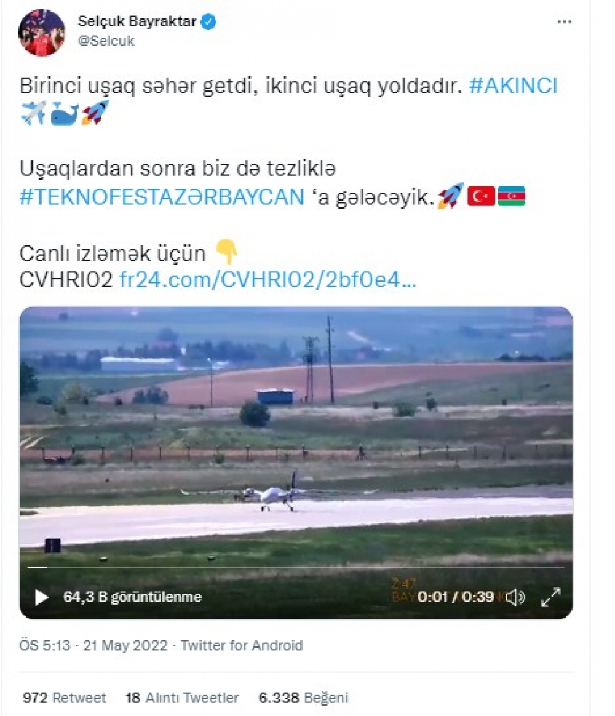Mute the video using the speaker icon
Image resolution: width=615 pixels, height=716 pixels.
[515, 597]
